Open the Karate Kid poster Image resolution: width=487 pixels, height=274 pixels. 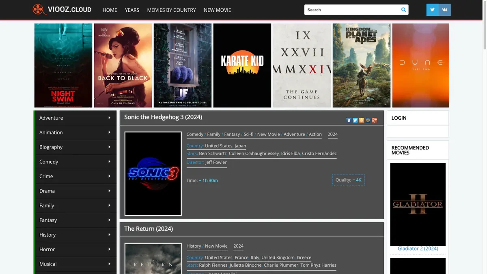point(242,65)
